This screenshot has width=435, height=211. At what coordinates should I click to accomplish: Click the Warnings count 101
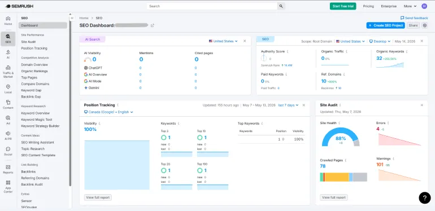[380, 165]
